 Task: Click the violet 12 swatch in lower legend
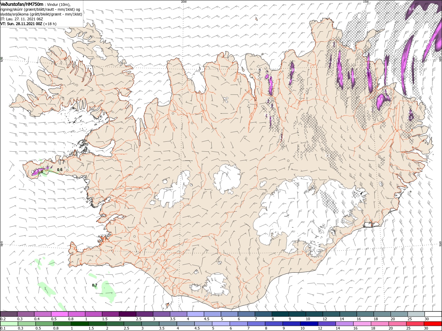pyautogui.click(x=327, y=324)
